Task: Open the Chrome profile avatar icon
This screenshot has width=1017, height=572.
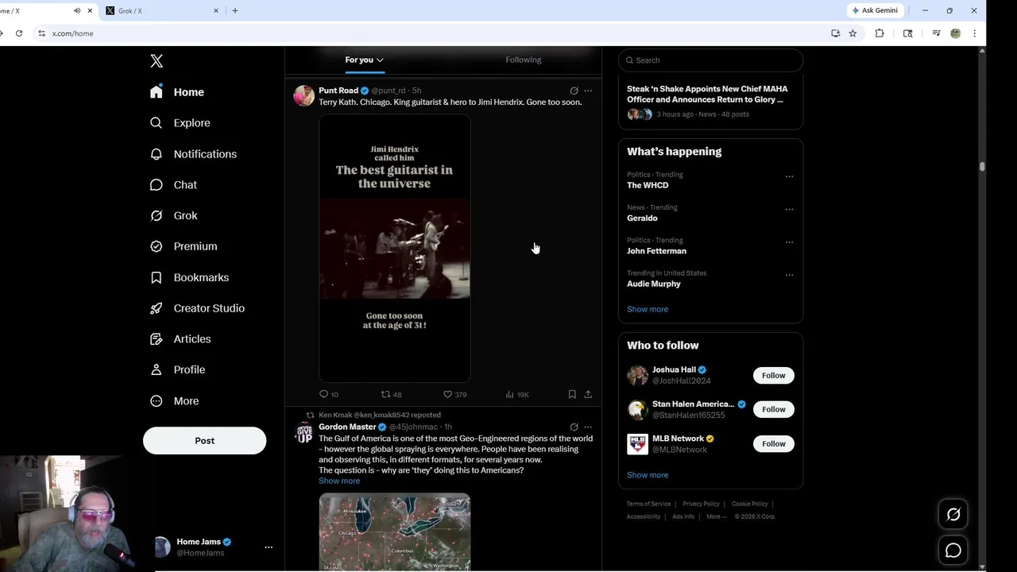Action: (x=956, y=33)
